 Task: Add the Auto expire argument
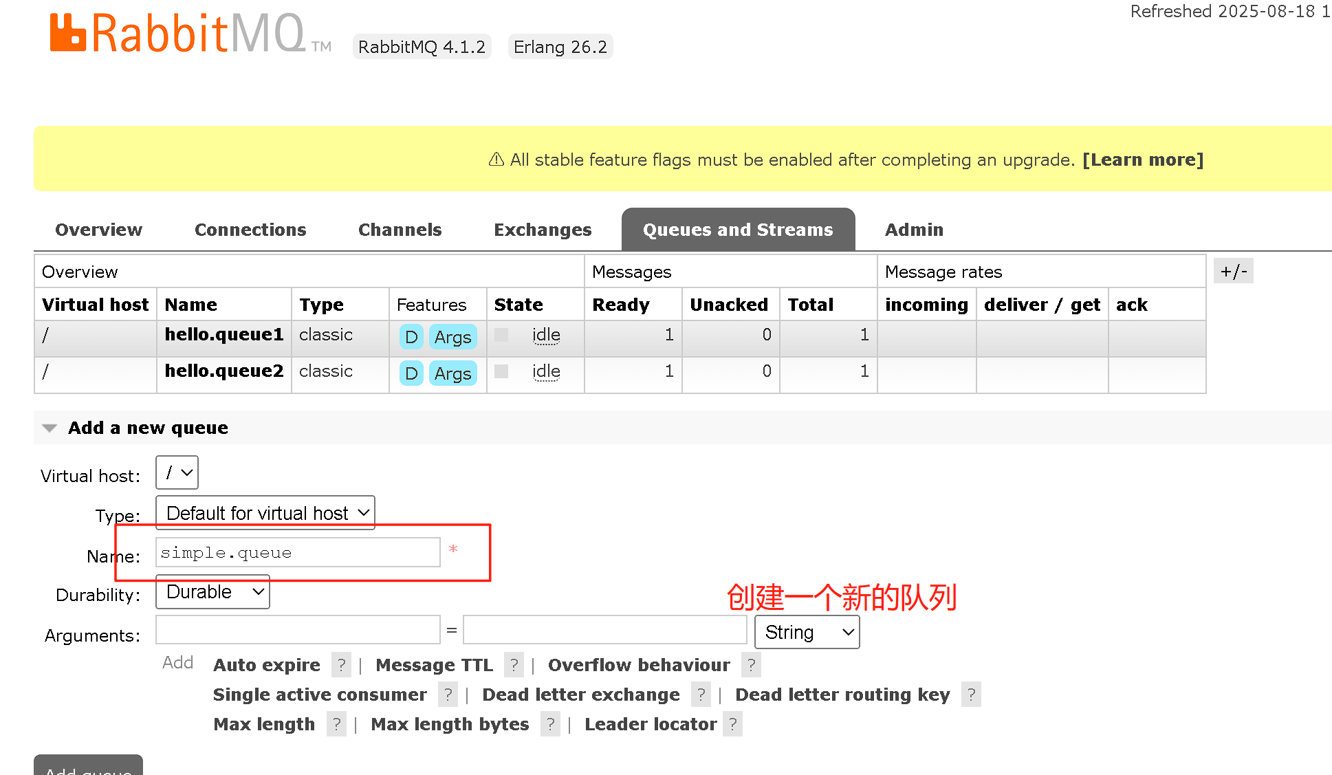[x=267, y=665]
